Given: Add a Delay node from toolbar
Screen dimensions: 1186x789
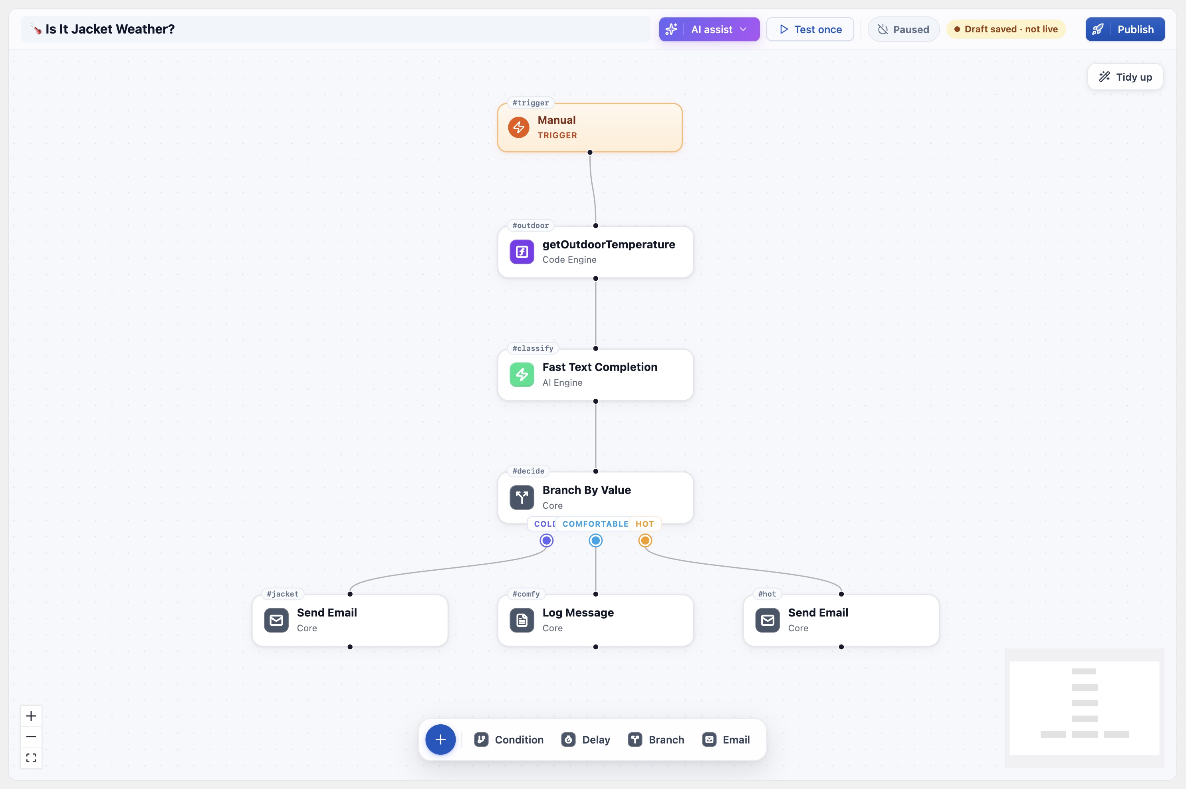Looking at the screenshot, I should 586,739.
